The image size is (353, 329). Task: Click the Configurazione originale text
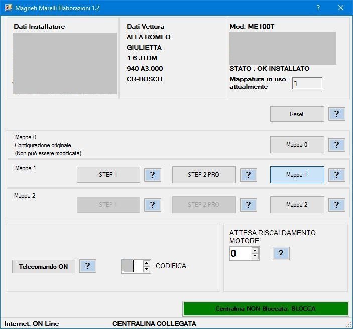(43, 145)
